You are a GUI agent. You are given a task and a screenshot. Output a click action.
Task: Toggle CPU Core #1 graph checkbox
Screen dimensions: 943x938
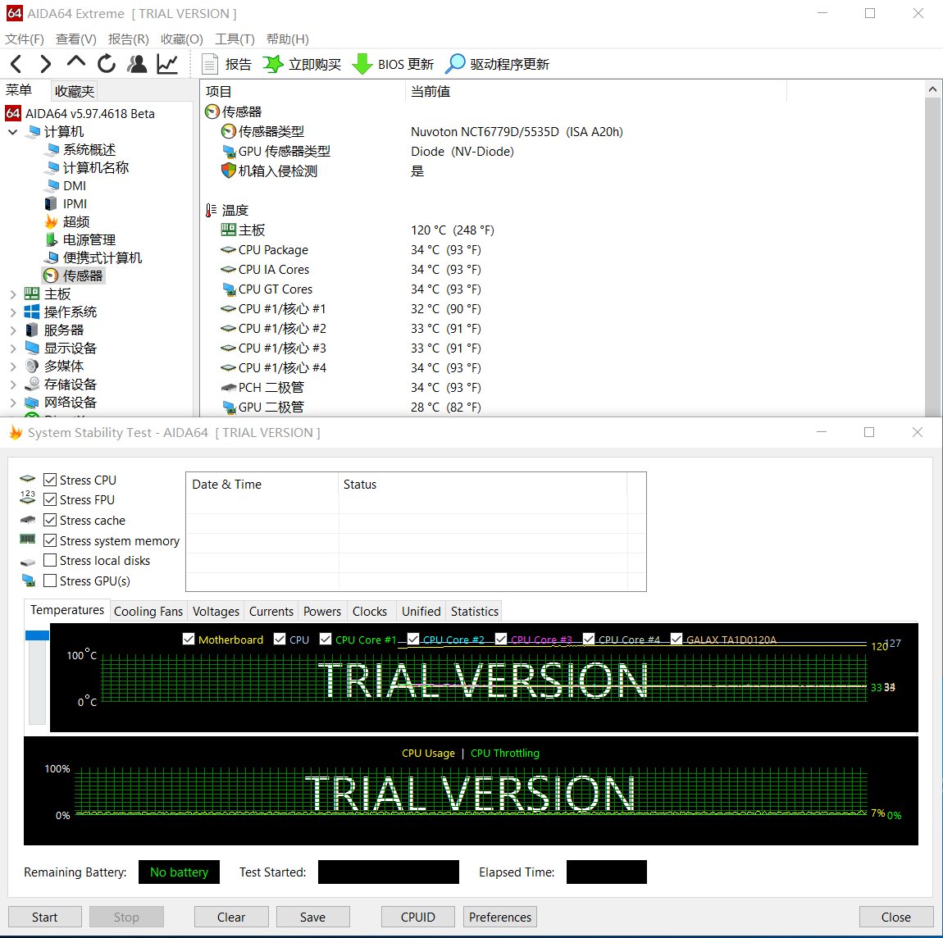coord(326,640)
